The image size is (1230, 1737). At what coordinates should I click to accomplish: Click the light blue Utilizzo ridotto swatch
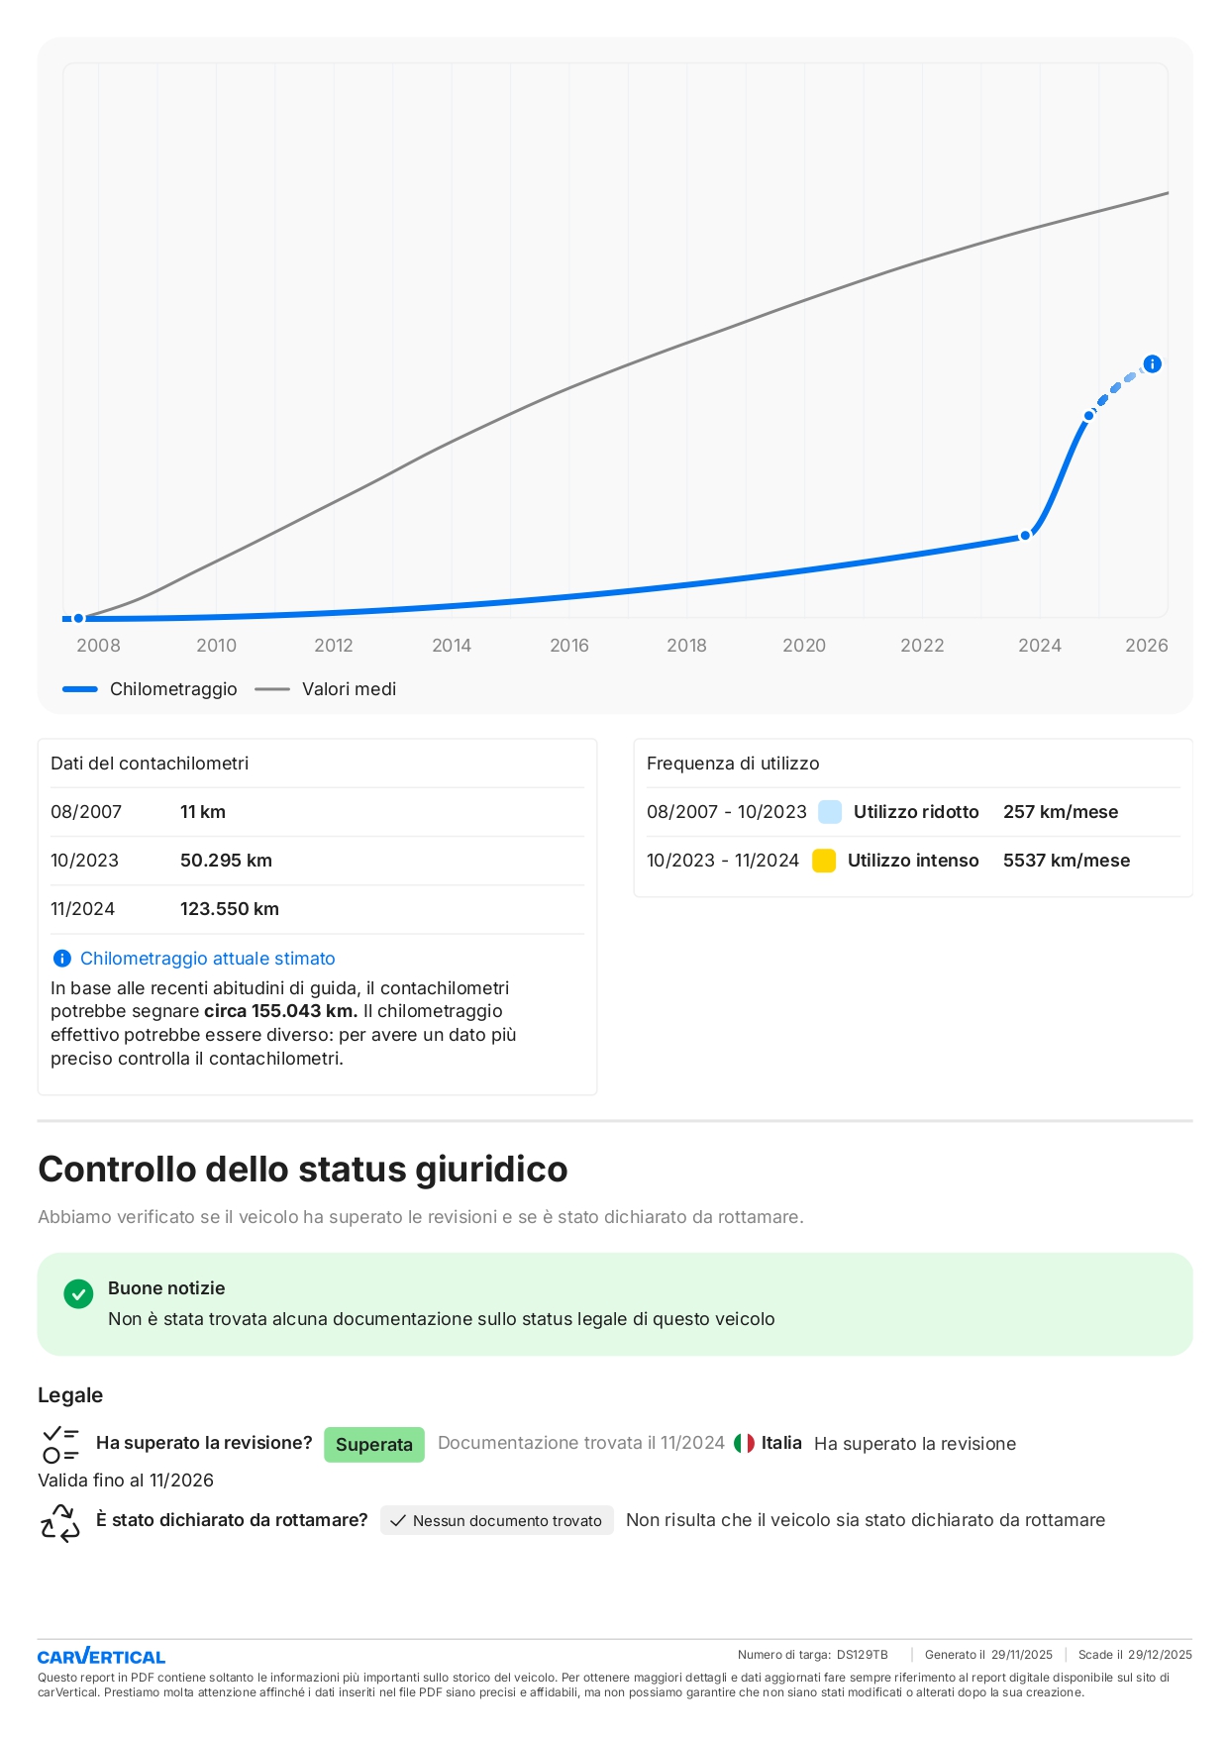click(829, 812)
